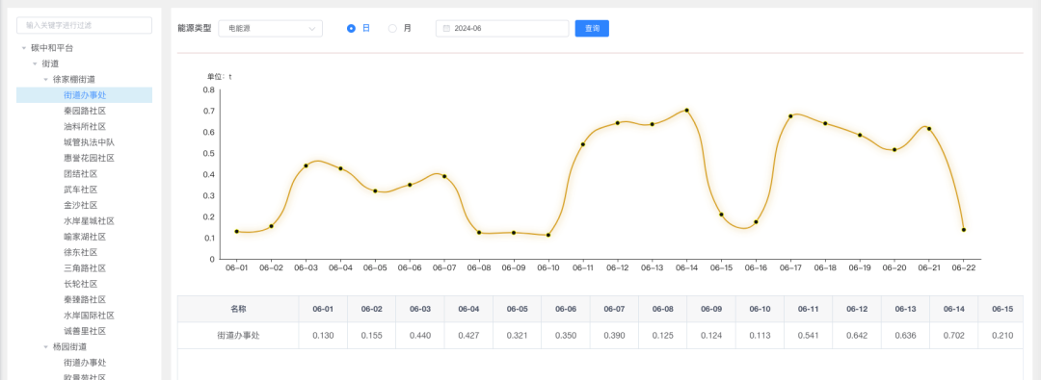The height and width of the screenshot is (380, 1041).
Task: Select 油料所社区 in the tree
Action: click(x=85, y=127)
